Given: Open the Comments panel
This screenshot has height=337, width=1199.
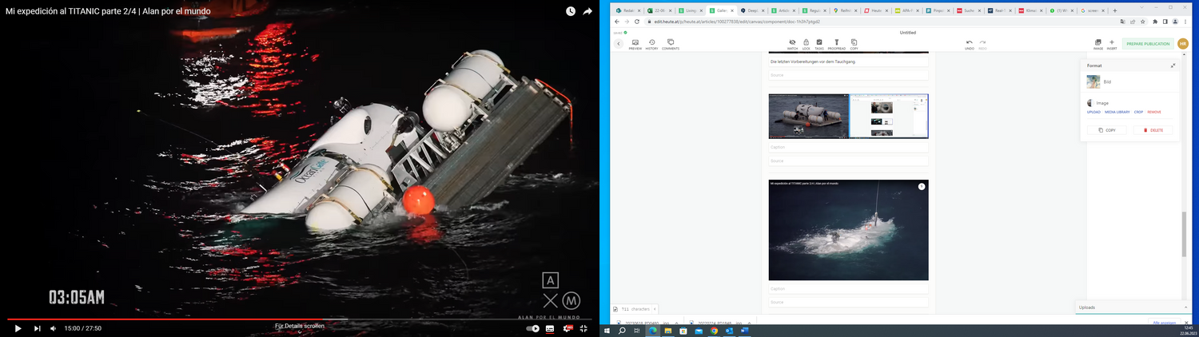Looking at the screenshot, I should pos(670,44).
